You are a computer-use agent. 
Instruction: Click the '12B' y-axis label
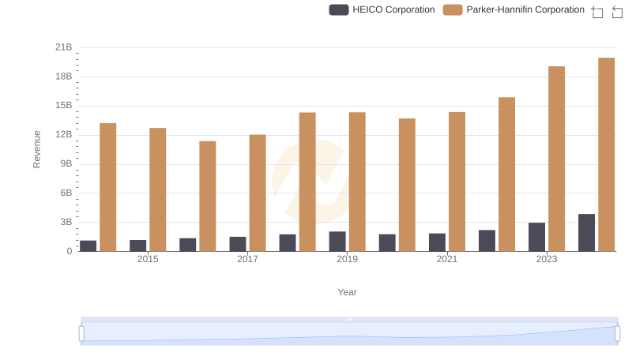[x=64, y=134]
